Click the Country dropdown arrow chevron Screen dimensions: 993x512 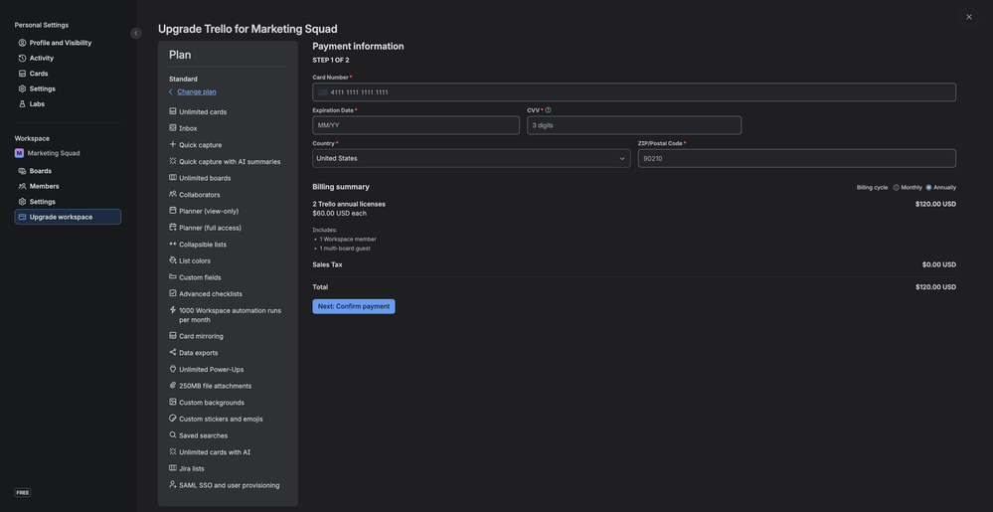point(622,158)
